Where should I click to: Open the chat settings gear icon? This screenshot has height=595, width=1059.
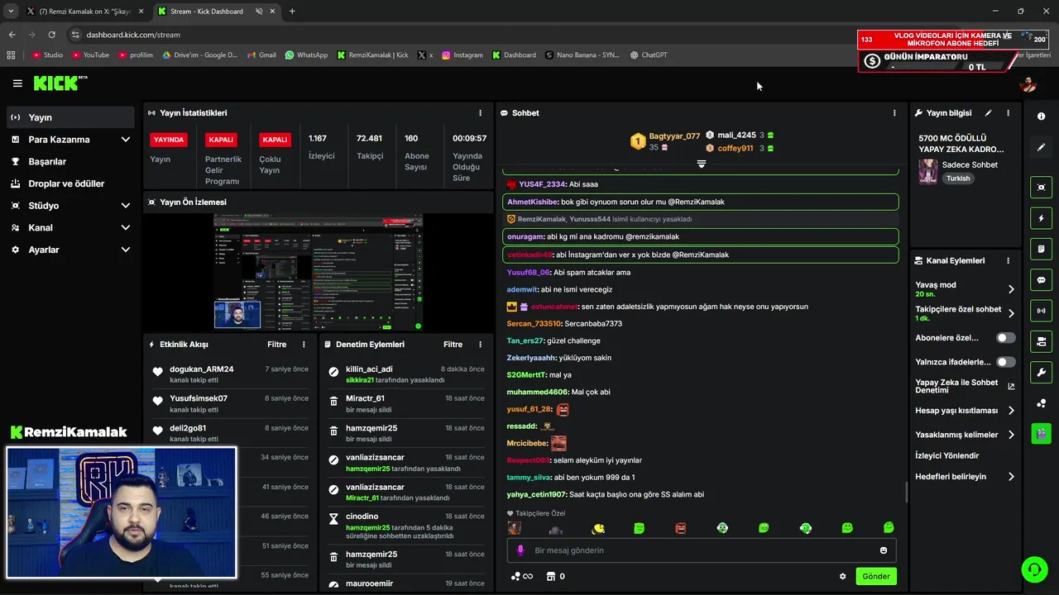pos(843,577)
